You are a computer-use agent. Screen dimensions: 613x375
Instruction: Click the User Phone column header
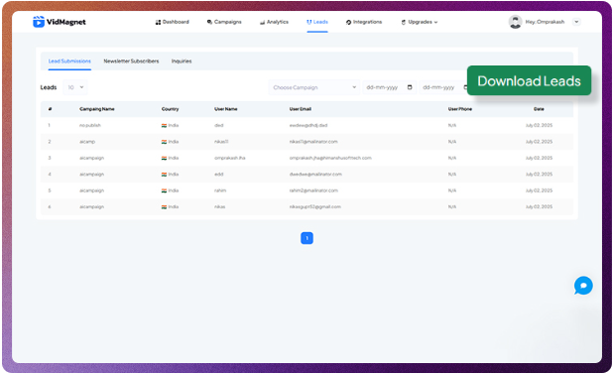pos(460,109)
